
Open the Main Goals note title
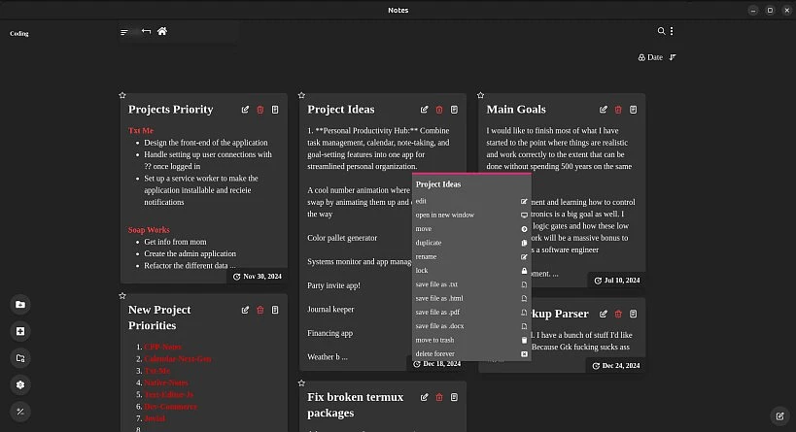516,110
